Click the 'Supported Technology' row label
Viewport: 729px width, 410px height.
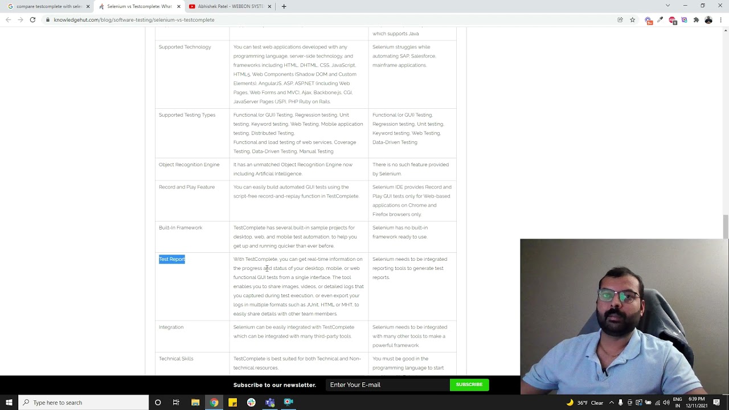(x=185, y=47)
